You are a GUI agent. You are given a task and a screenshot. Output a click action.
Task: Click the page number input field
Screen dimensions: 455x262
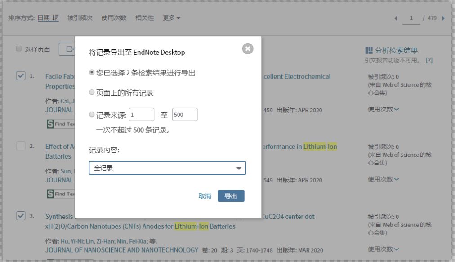(411, 18)
